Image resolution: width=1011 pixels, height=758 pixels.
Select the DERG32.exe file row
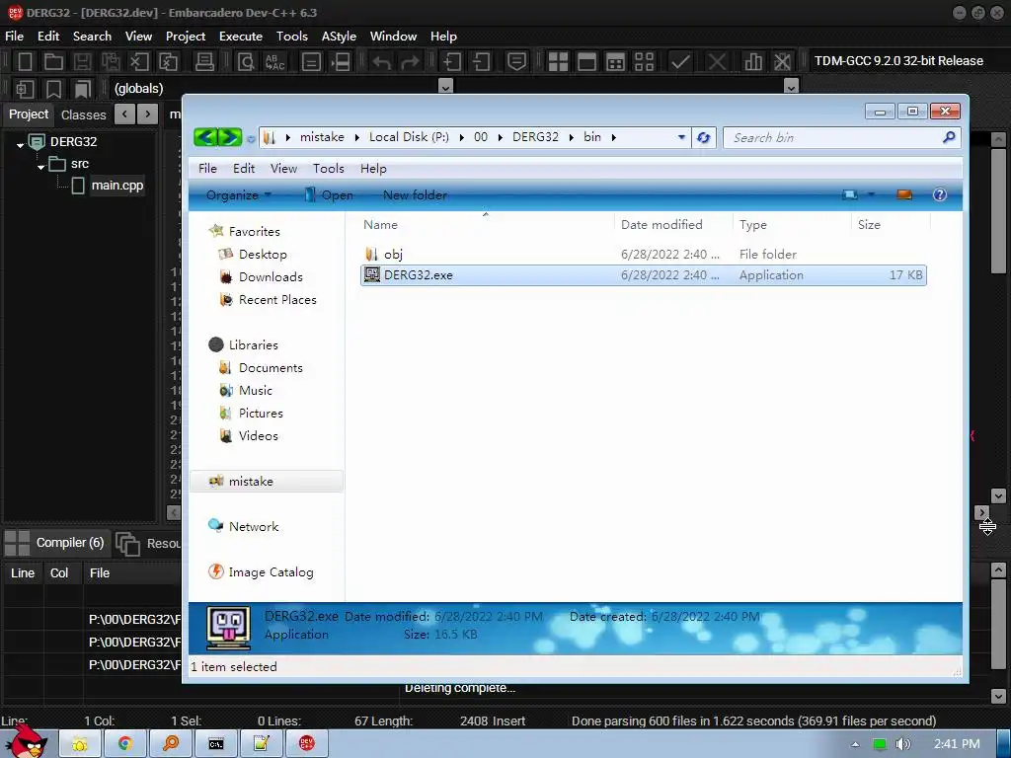pyautogui.click(x=644, y=275)
